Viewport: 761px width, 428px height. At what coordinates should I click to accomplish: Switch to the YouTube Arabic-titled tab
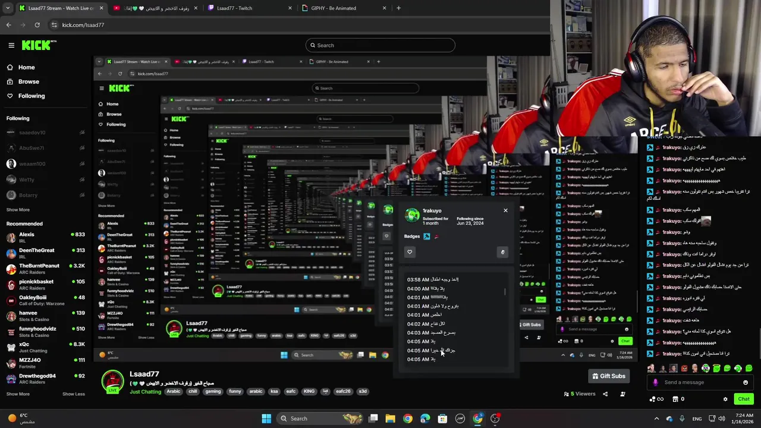[x=156, y=8]
